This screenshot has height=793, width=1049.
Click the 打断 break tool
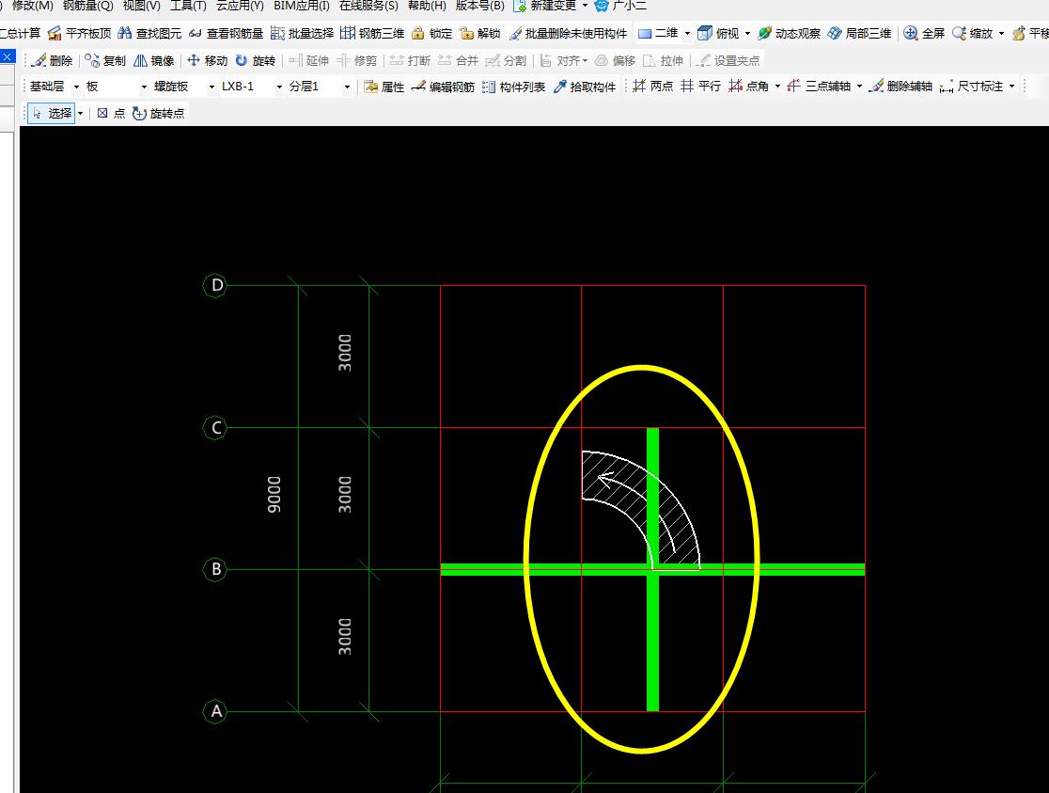click(410, 60)
